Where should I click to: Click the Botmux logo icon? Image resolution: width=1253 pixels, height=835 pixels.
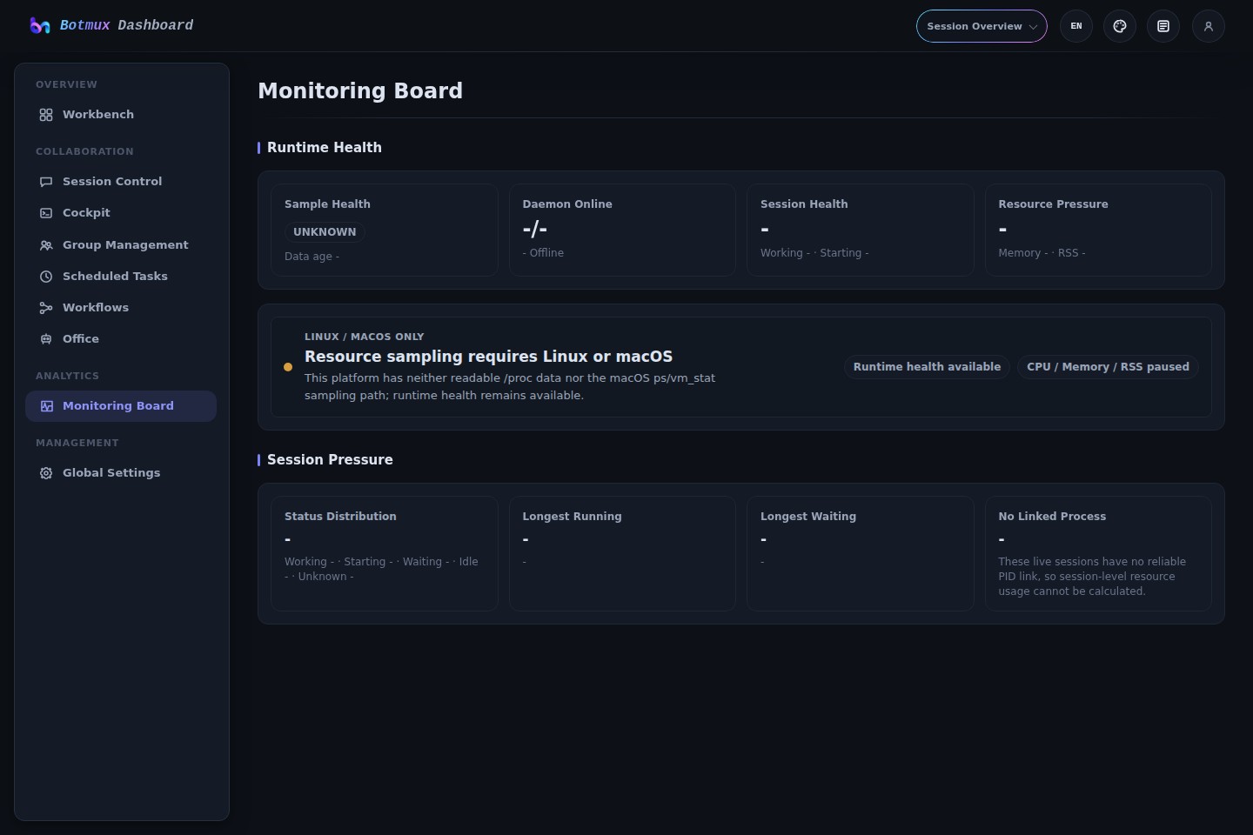click(x=40, y=25)
